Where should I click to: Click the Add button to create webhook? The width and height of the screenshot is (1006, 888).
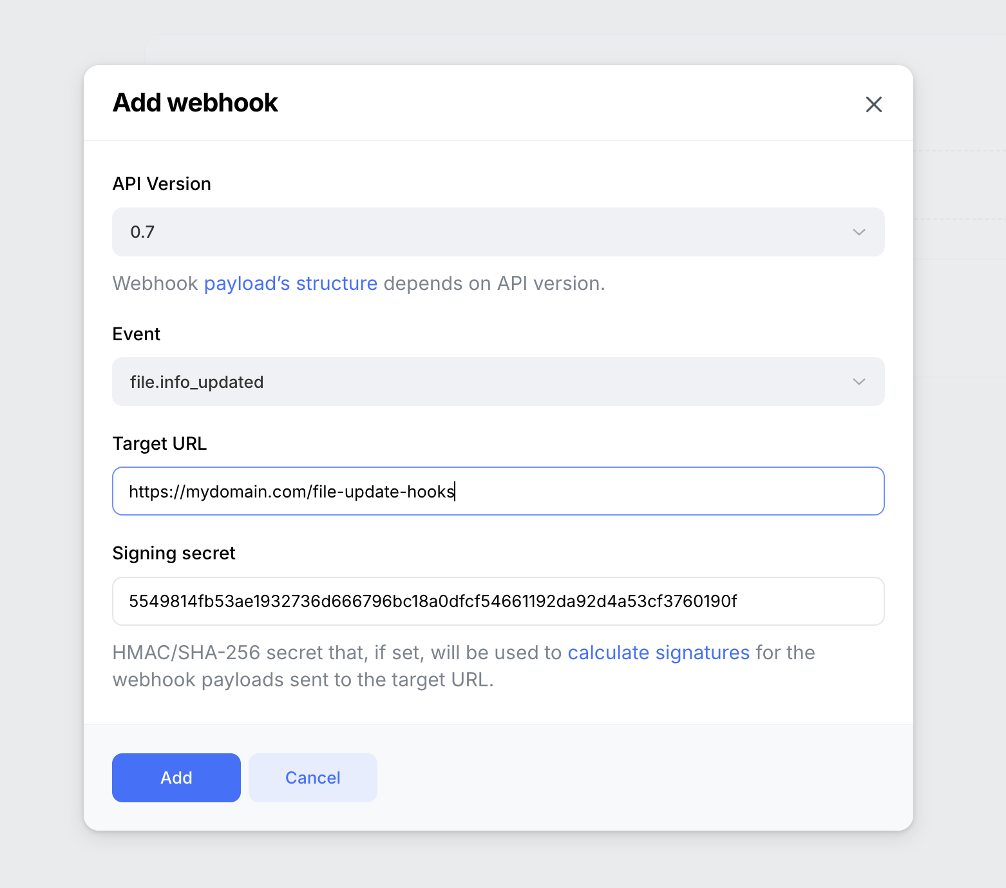pos(176,777)
